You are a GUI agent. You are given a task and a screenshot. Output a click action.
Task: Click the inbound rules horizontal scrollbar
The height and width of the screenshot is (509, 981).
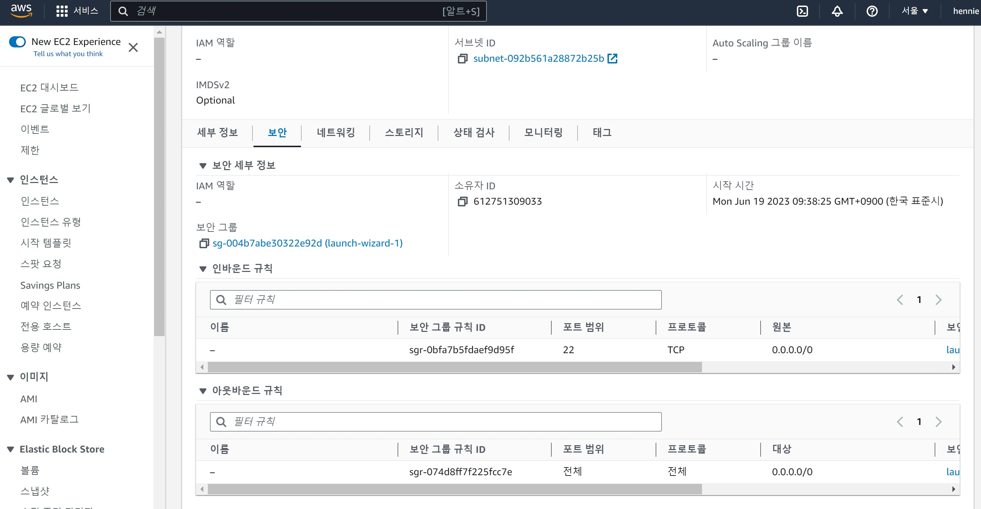pos(455,367)
